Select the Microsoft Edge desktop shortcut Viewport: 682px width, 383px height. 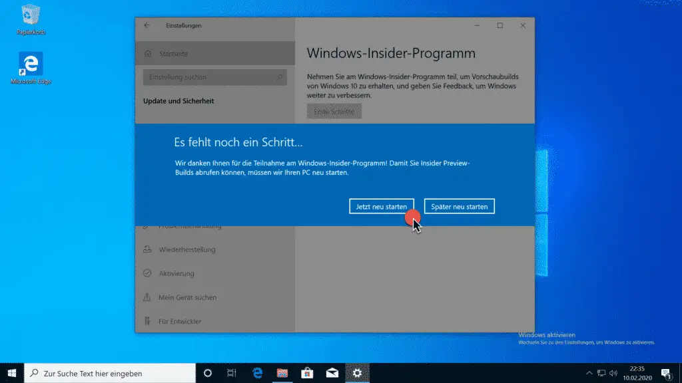(x=31, y=68)
